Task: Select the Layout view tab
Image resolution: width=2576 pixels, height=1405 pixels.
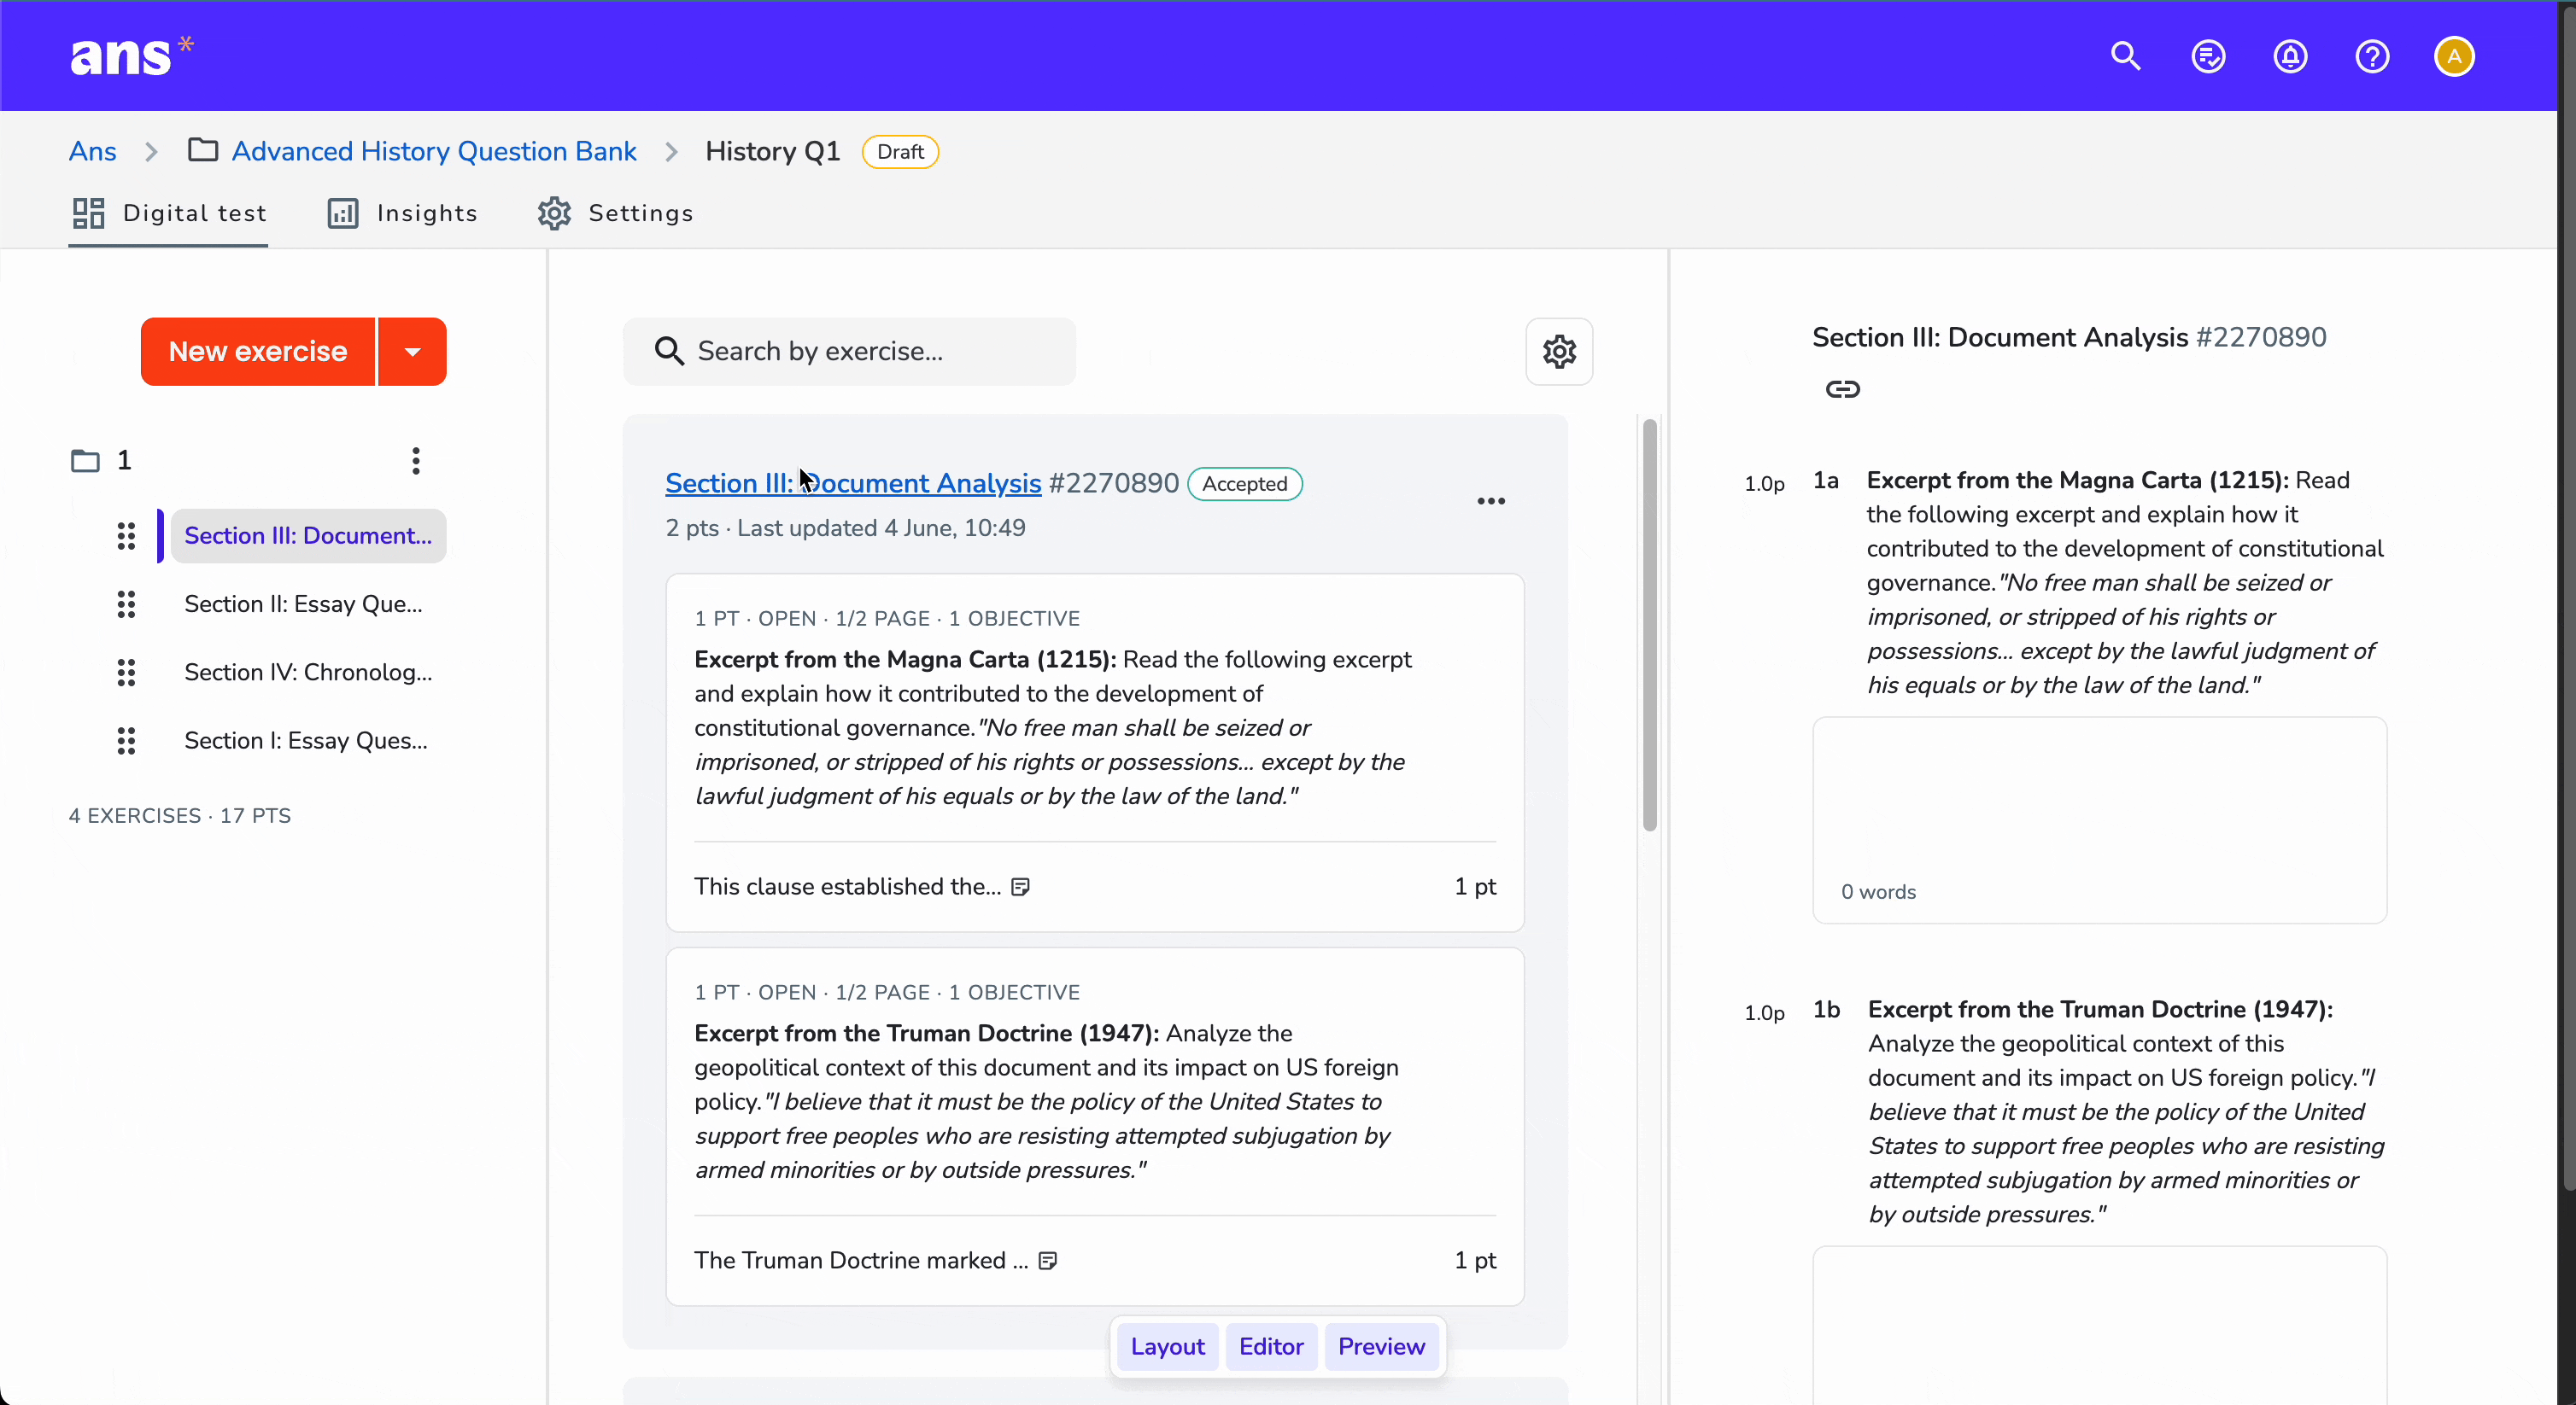Action: [x=1167, y=1347]
